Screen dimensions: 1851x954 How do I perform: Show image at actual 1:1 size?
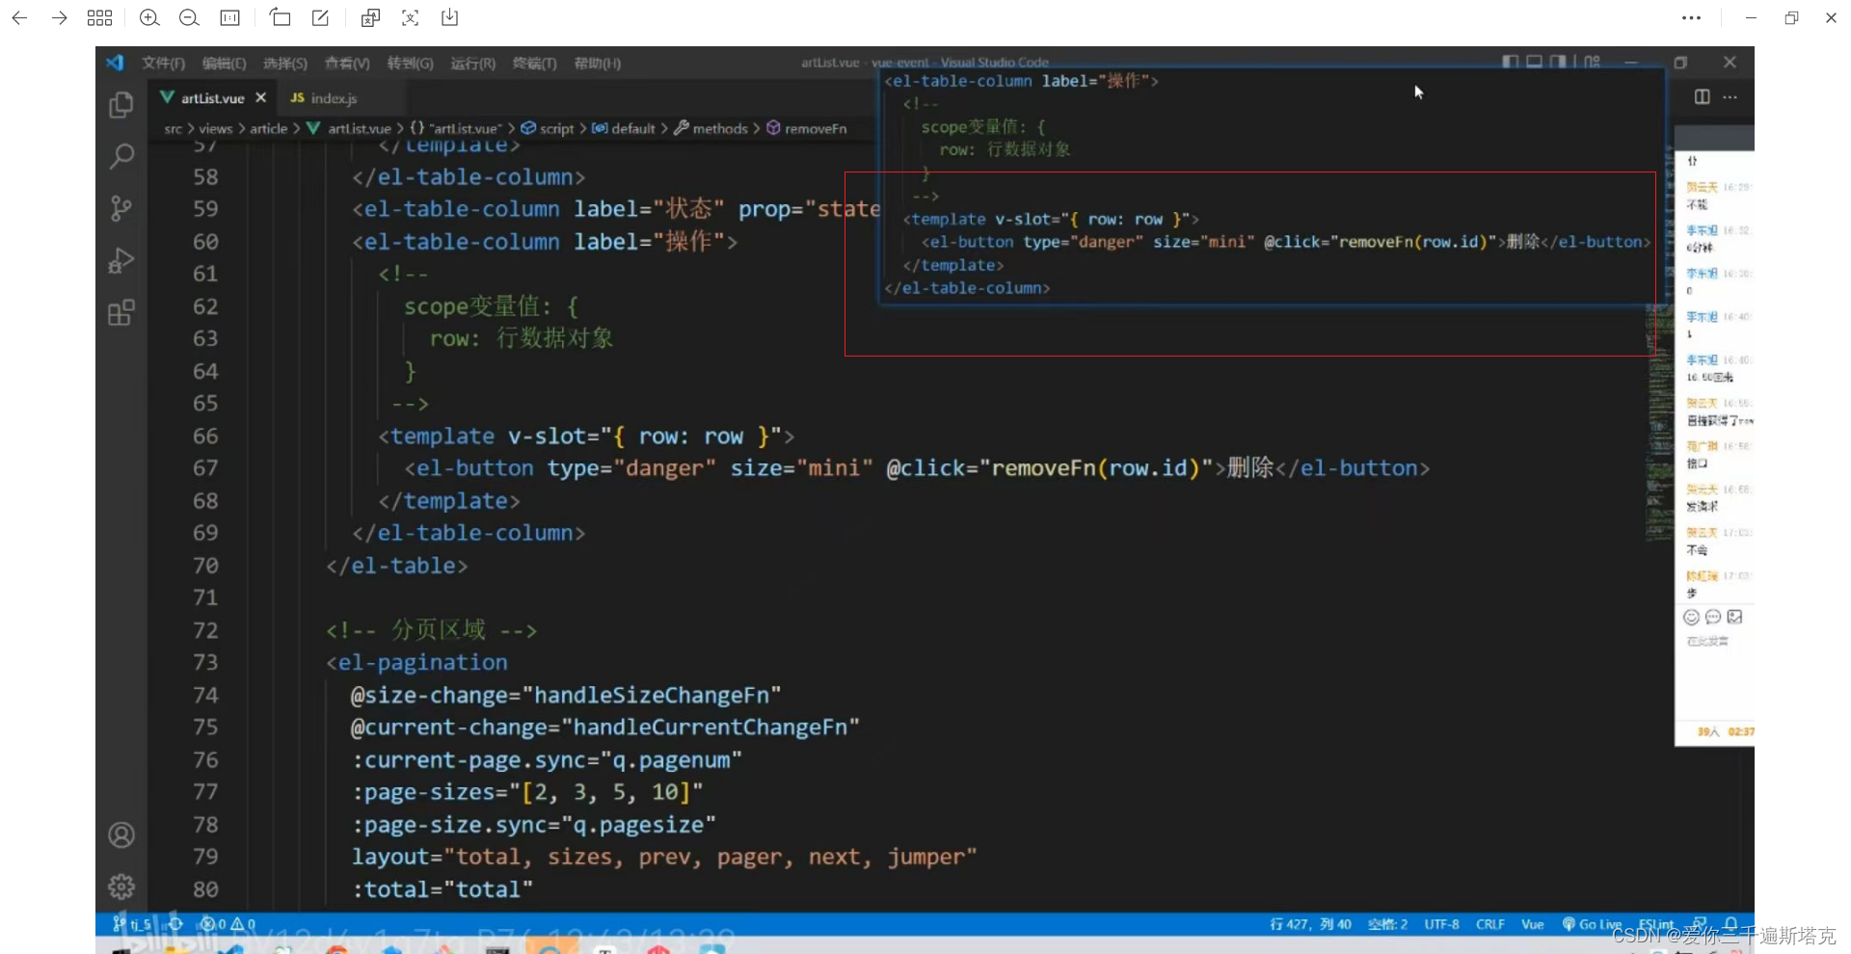tap(230, 17)
